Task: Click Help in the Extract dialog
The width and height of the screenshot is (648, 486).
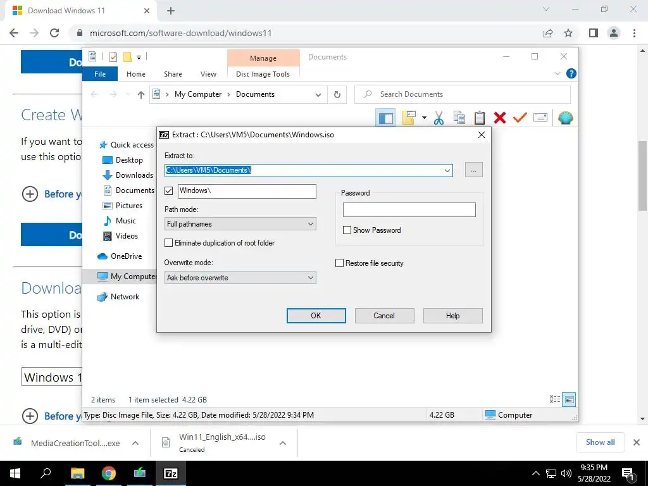Action: [x=452, y=316]
